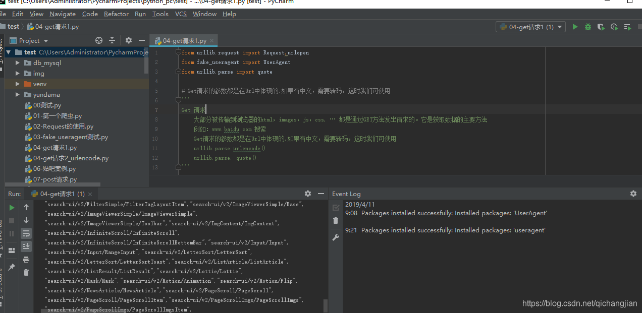This screenshot has height=313, width=642.
Task: Expand the img folder
Action: coord(18,74)
